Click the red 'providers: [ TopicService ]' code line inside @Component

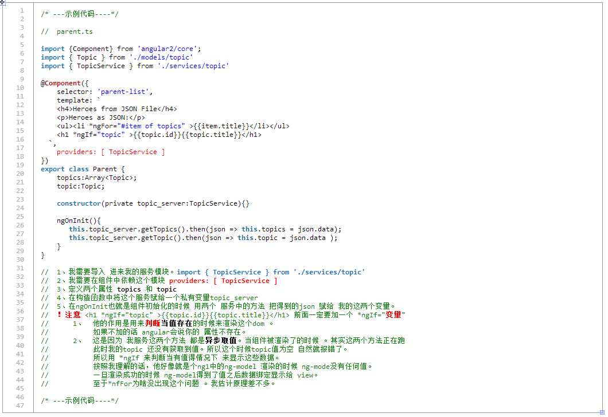[x=111, y=152]
